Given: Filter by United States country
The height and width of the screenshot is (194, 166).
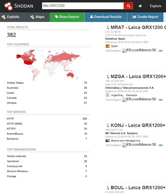Looking at the screenshot, I should 15,83.
